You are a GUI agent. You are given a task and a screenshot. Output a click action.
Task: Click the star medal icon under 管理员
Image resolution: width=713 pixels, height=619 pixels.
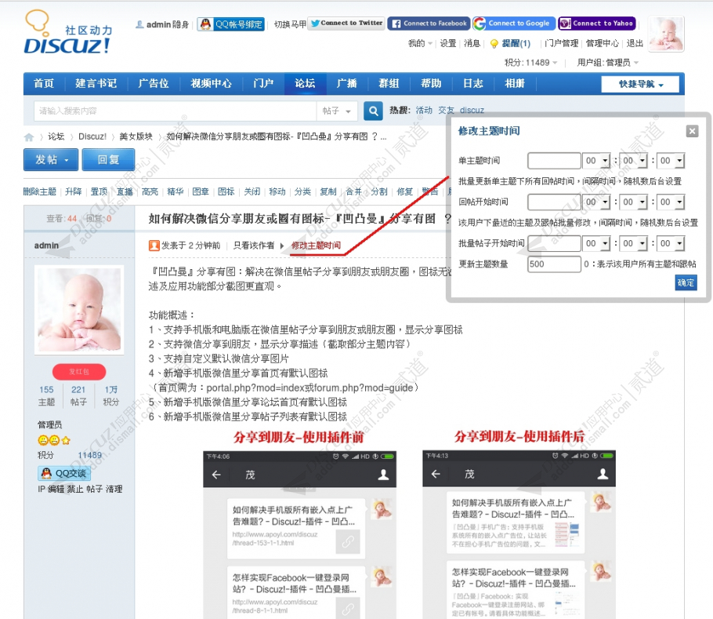(x=66, y=440)
